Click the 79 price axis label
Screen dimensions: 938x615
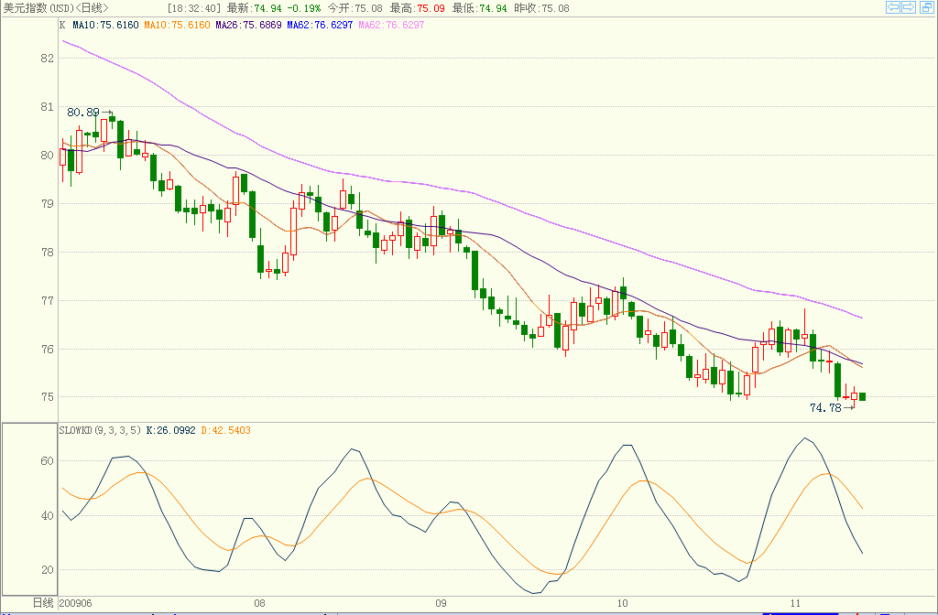point(48,204)
